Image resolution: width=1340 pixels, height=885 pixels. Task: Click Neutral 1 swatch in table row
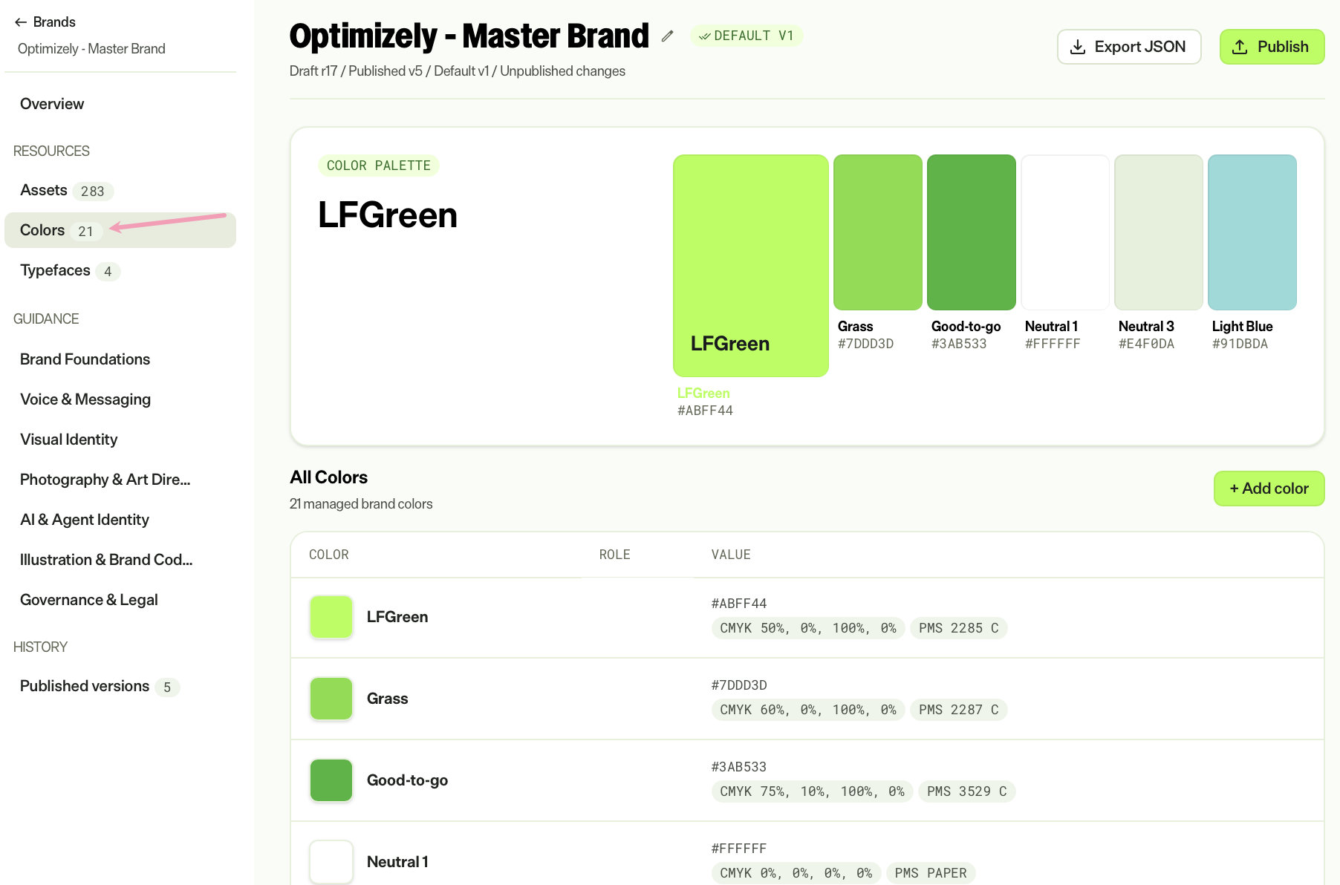[331, 862]
